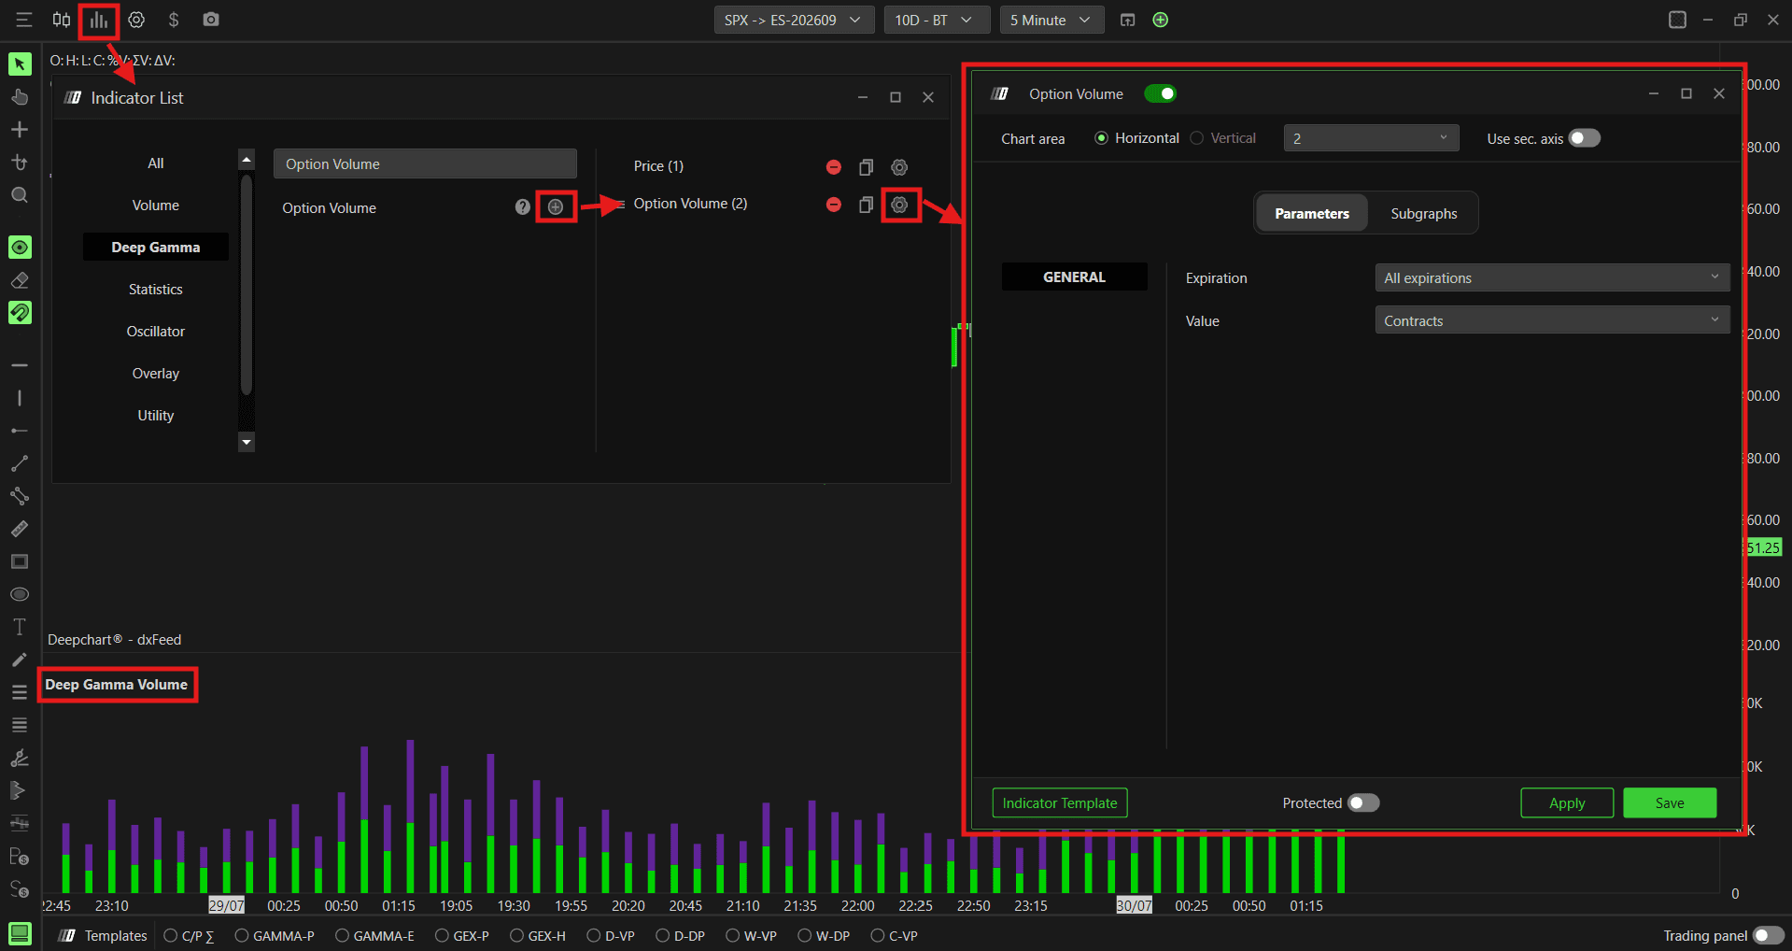Toggle the Protected switch
This screenshot has height=951, width=1792.
pyautogui.click(x=1363, y=802)
